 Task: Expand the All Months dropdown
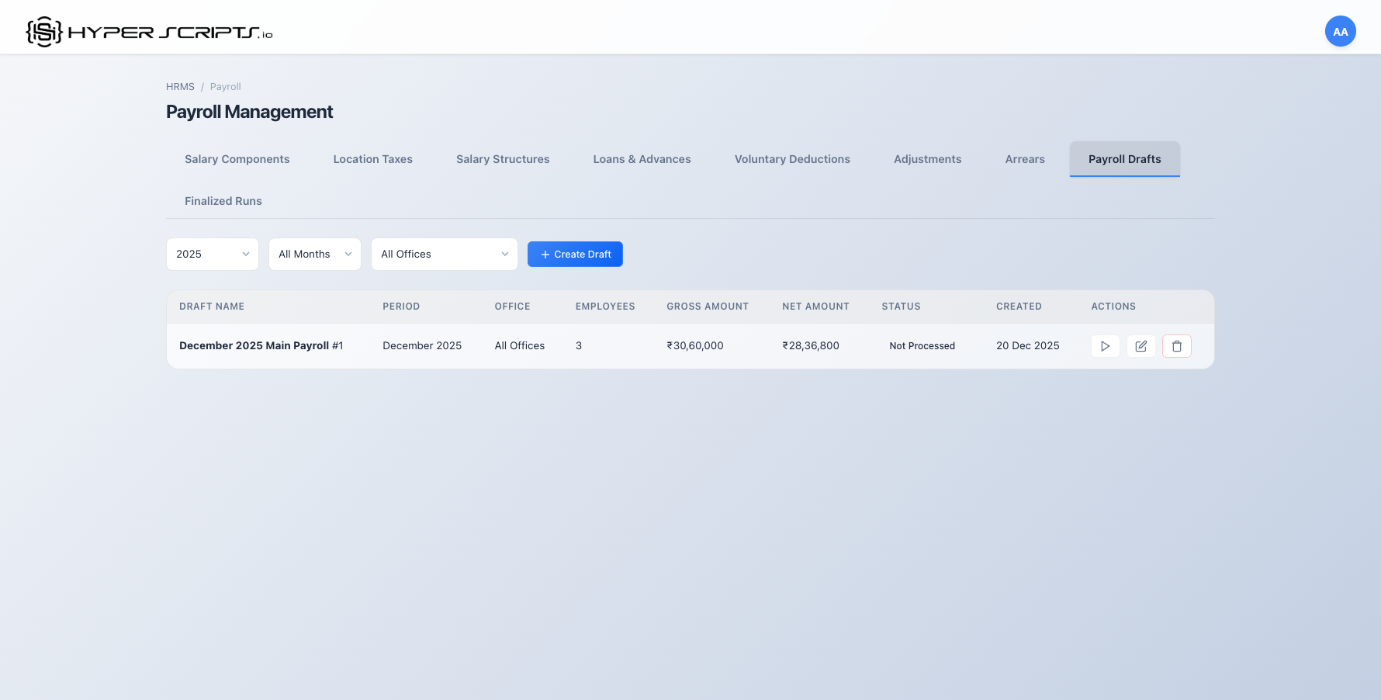point(314,254)
